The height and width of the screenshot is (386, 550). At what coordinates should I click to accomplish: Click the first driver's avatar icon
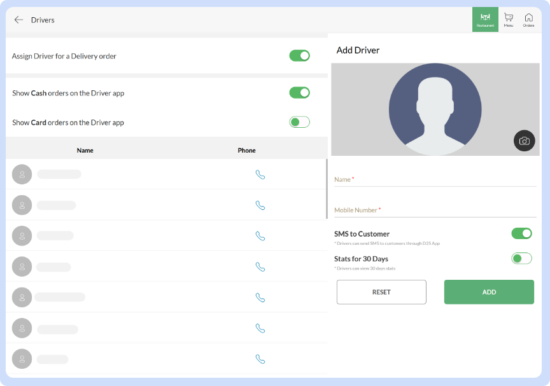[22, 174]
